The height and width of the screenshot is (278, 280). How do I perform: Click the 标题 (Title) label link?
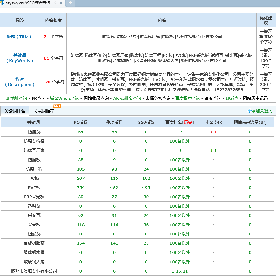[x=19, y=36]
